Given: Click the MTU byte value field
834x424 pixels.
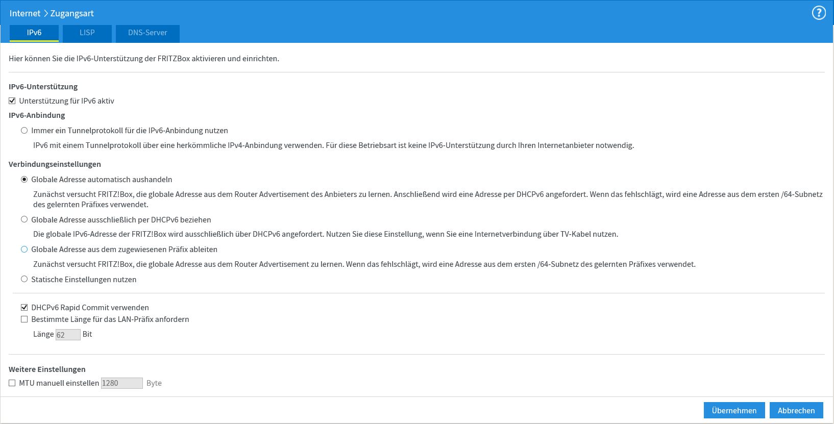Looking at the screenshot, I should pyautogui.click(x=121, y=383).
